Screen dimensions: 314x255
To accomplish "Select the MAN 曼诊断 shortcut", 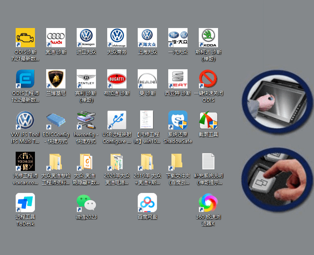I will pos(147,79).
